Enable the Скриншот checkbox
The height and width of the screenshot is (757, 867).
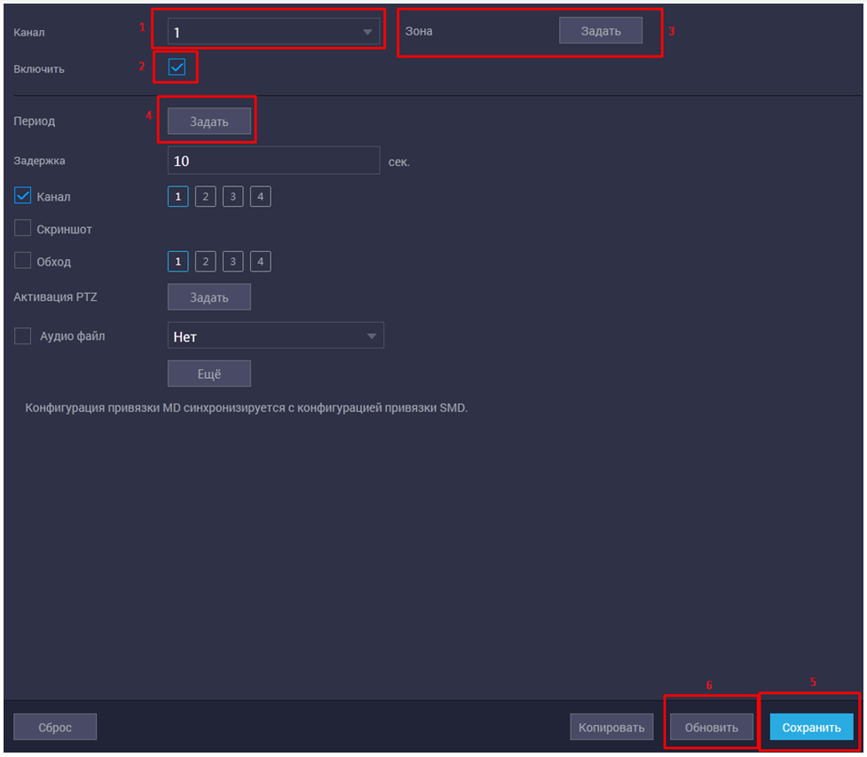tap(23, 228)
